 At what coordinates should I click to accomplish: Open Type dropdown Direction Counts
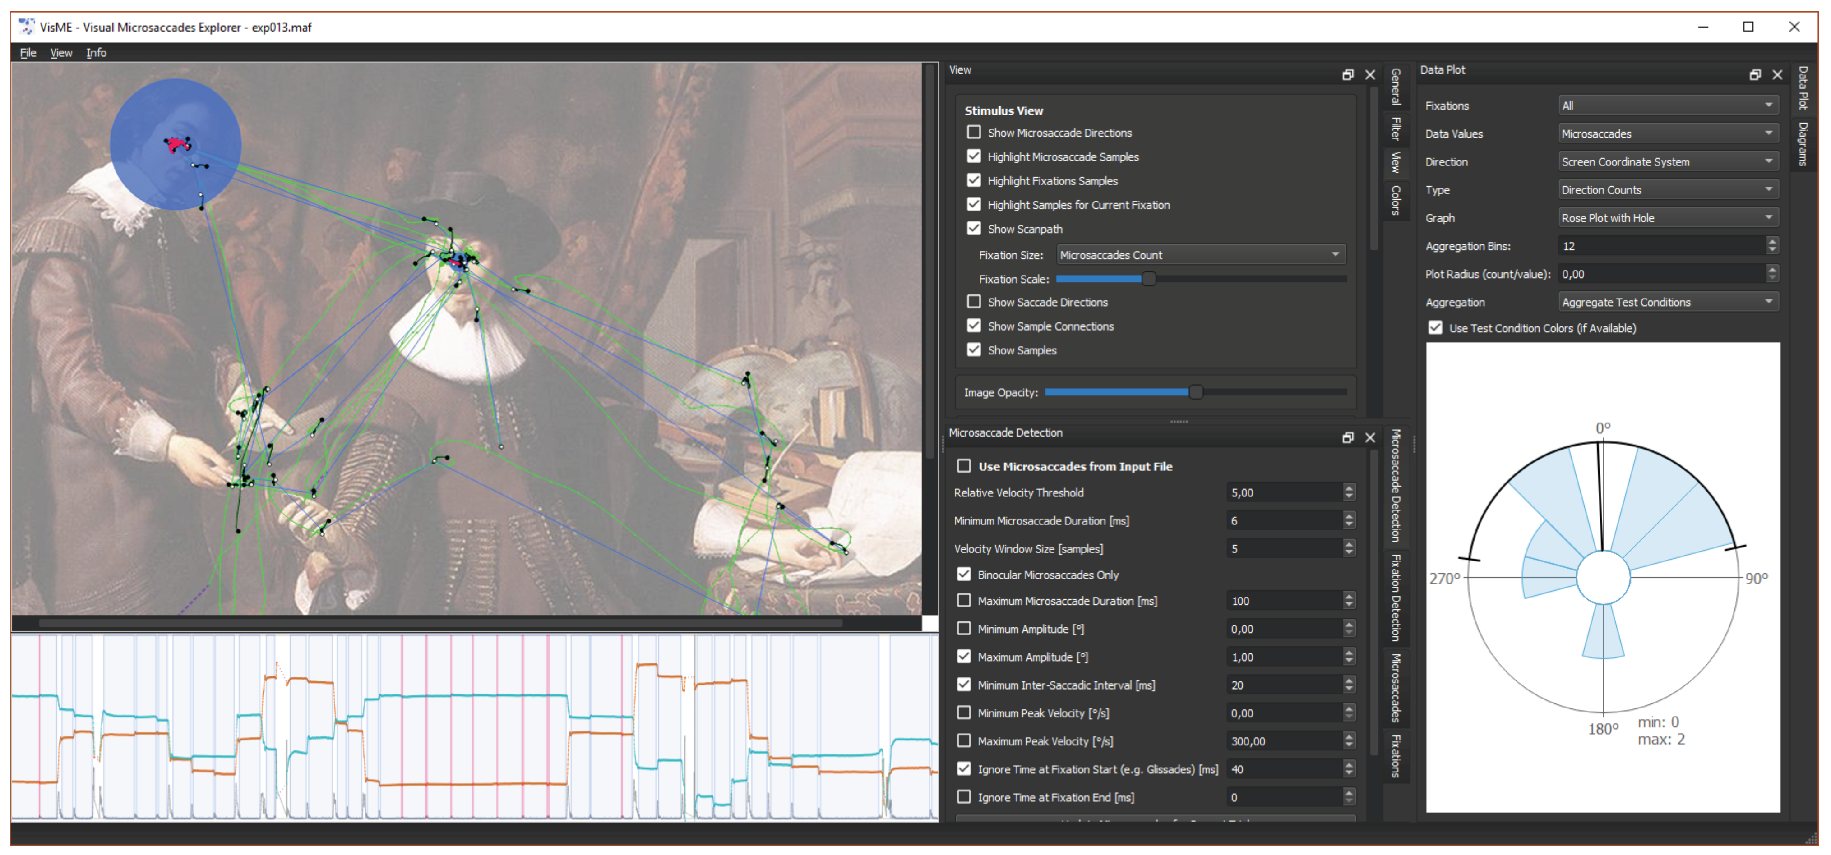(x=1668, y=189)
